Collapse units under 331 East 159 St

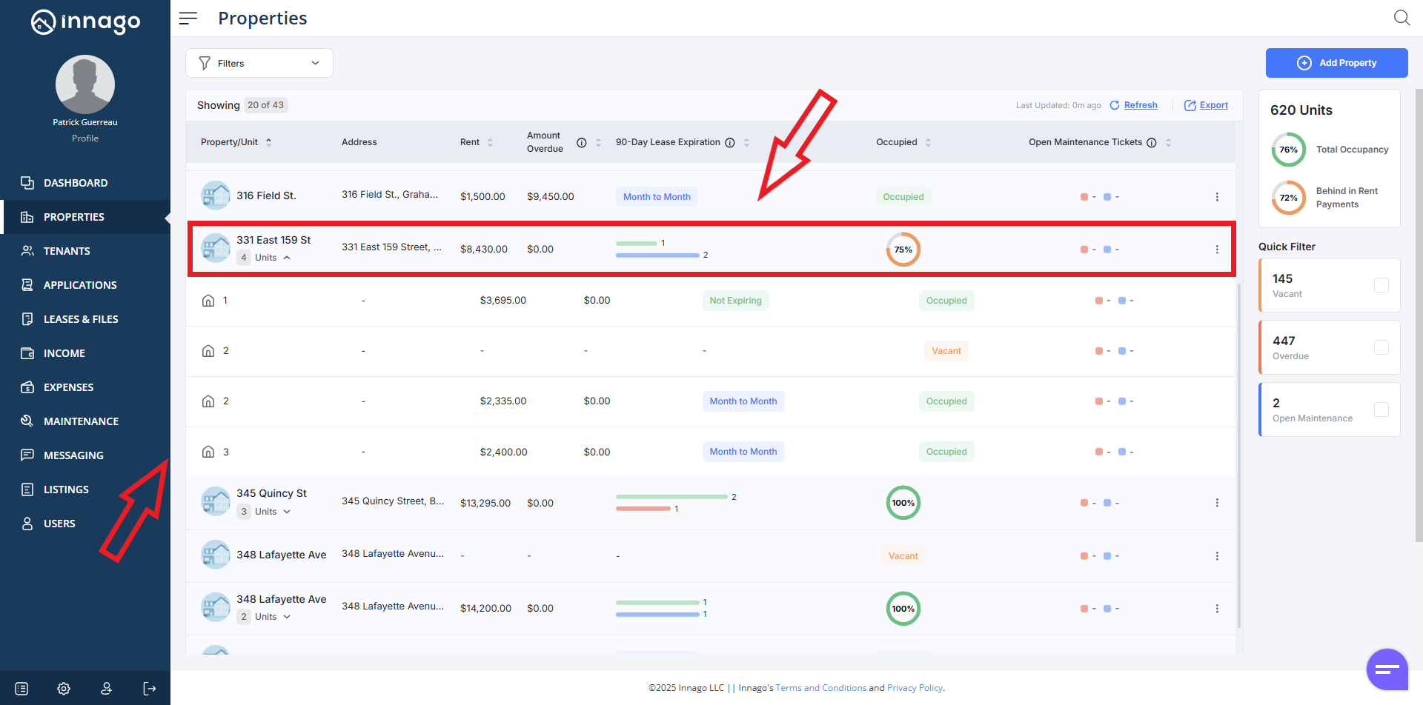pyautogui.click(x=287, y=258)
